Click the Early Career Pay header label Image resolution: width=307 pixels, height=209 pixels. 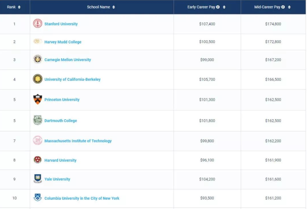coord(201,7)
